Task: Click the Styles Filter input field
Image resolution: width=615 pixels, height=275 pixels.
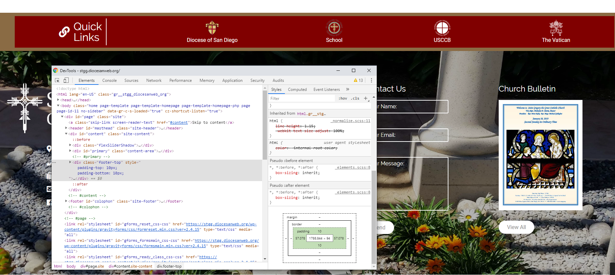Action: [x=302, y=99]
